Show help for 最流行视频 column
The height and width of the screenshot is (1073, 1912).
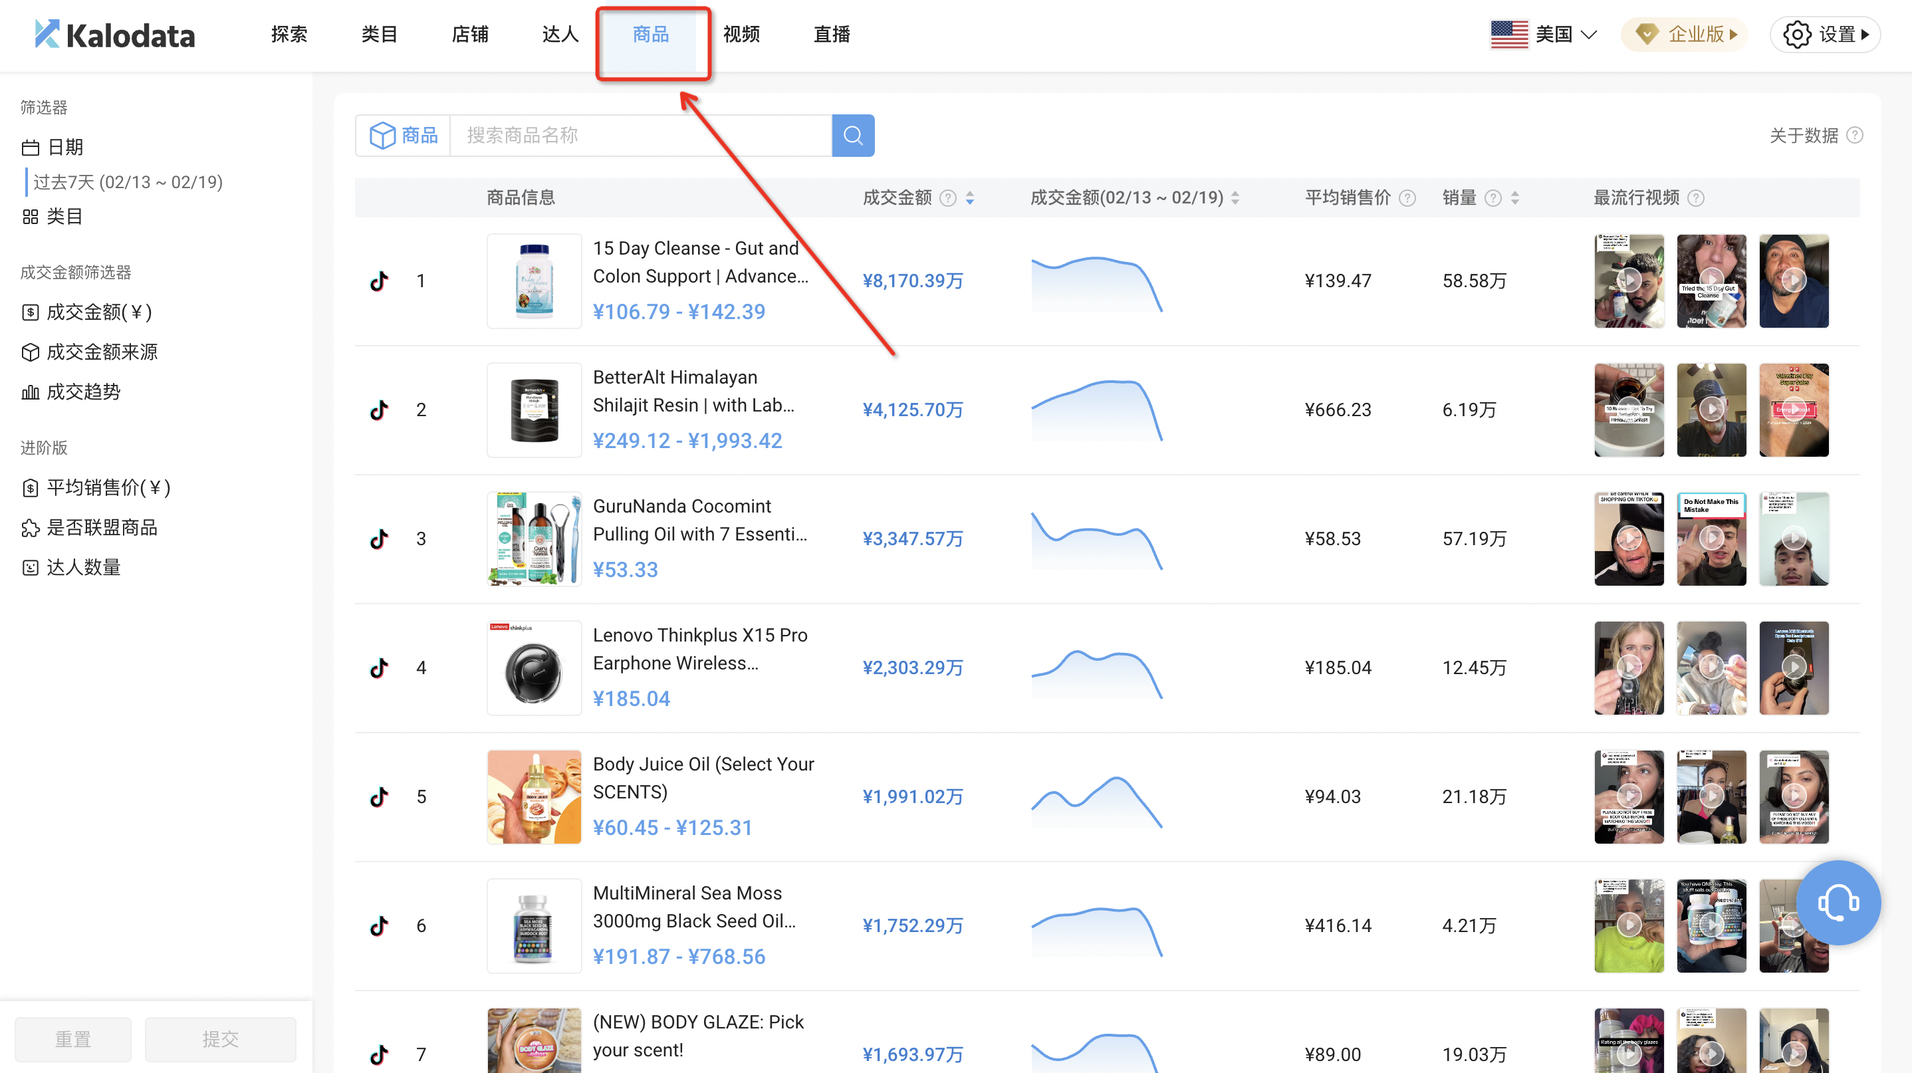click(1695, 197)
